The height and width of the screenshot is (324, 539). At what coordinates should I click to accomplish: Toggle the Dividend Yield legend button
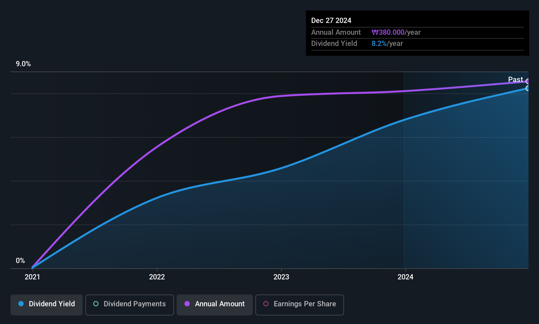pos(47,305)
